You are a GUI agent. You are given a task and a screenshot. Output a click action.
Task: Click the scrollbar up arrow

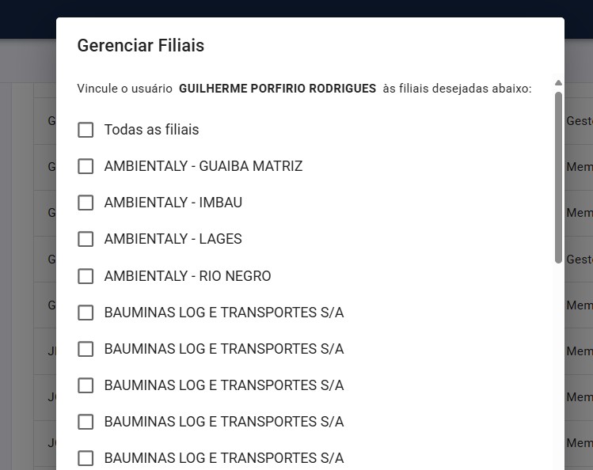click(558, 83)
